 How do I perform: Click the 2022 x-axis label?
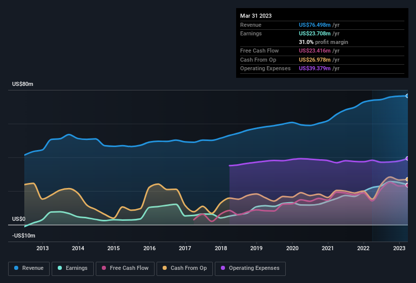coord(363,248)
